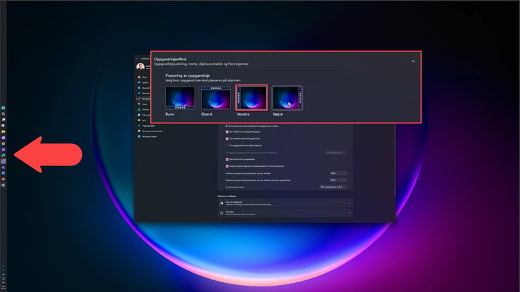Open Tid og språk in the sidebar
Image resolution: width=520 pixels, height=292 pixels.
(143, 115)
